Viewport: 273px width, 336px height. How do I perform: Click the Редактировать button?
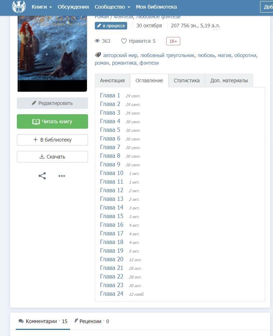(x=52, y=103)
